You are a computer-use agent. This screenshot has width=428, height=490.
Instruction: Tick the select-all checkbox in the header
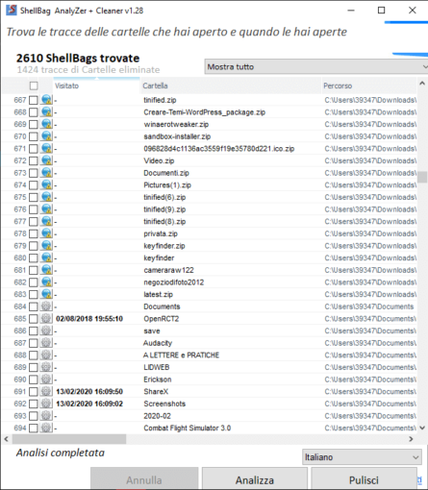point(34,86)
